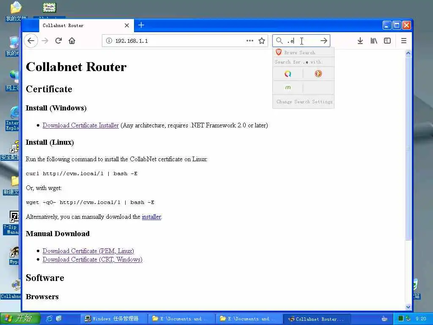433x325 pixels.
Task: Click the scrollbar up arrow
Action: (408, 53)
